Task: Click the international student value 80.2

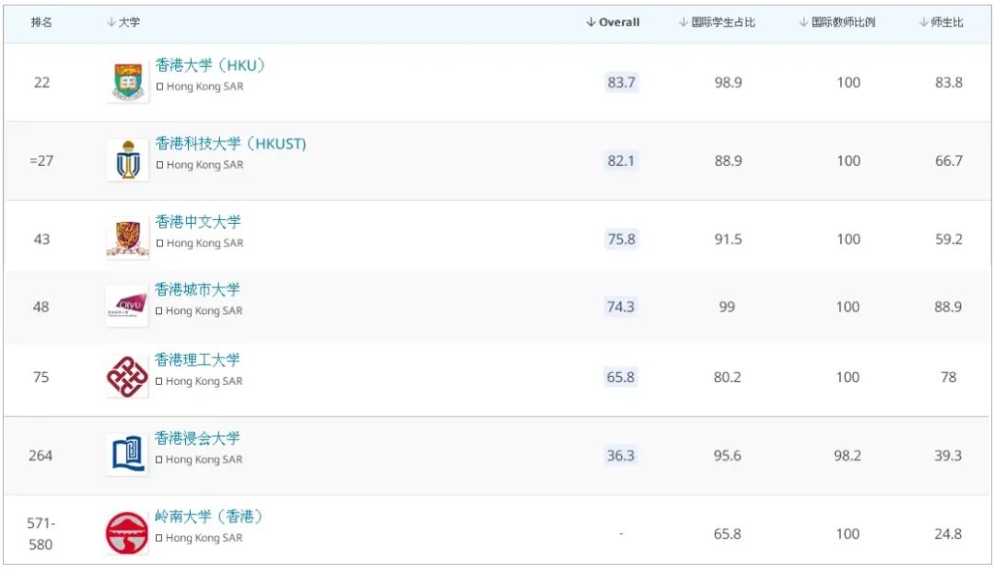Action: [727, 378]
